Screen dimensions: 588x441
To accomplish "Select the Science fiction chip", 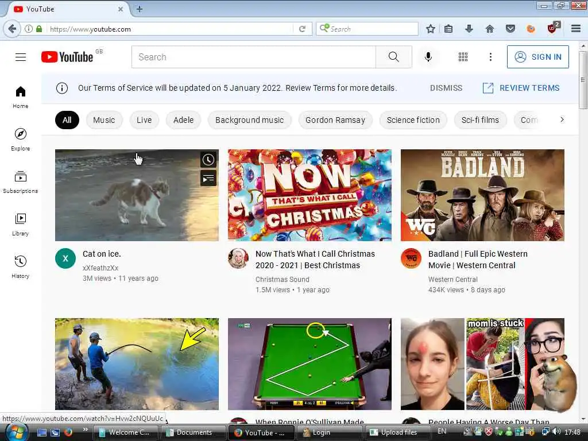I will point(413,120).
